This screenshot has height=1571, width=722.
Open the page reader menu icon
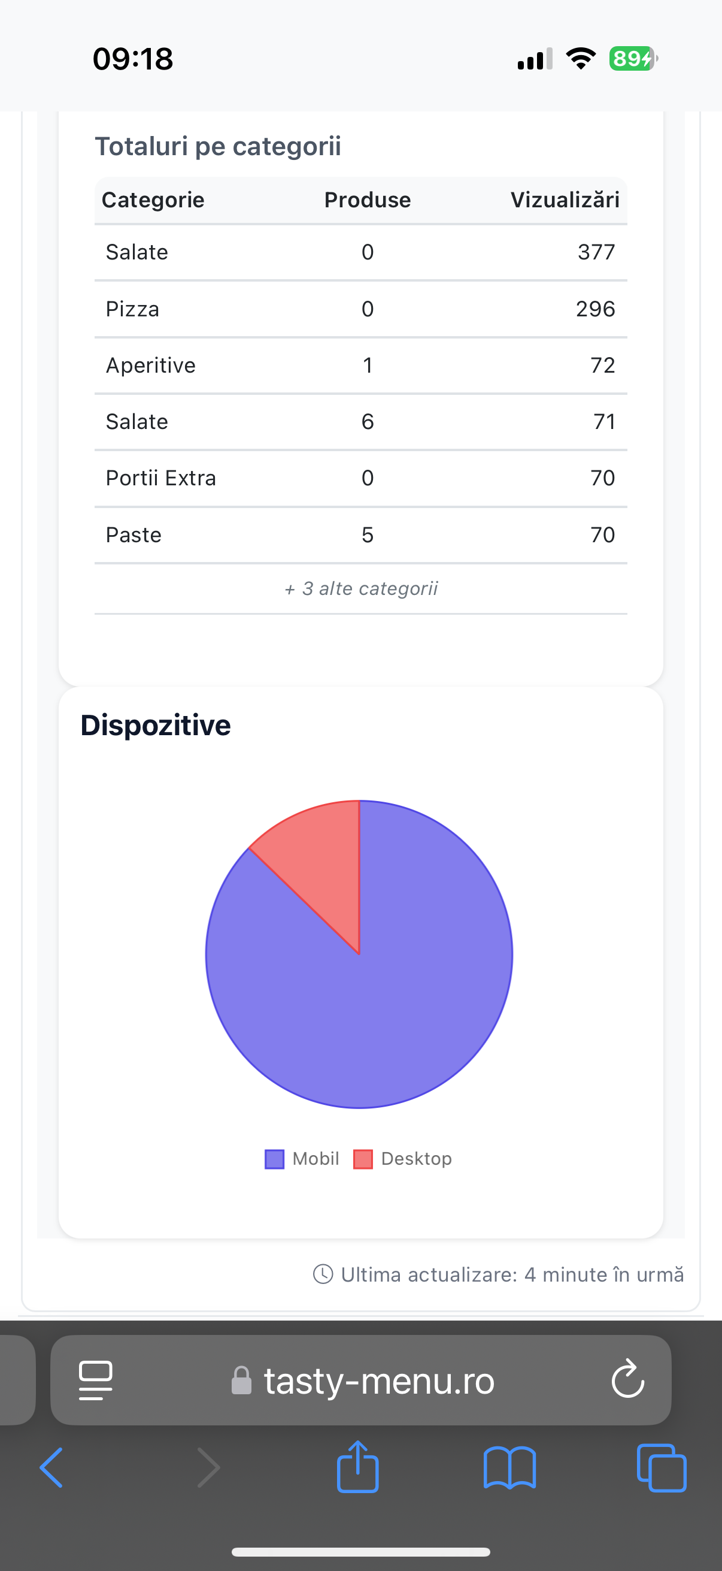click(96, 1379)
